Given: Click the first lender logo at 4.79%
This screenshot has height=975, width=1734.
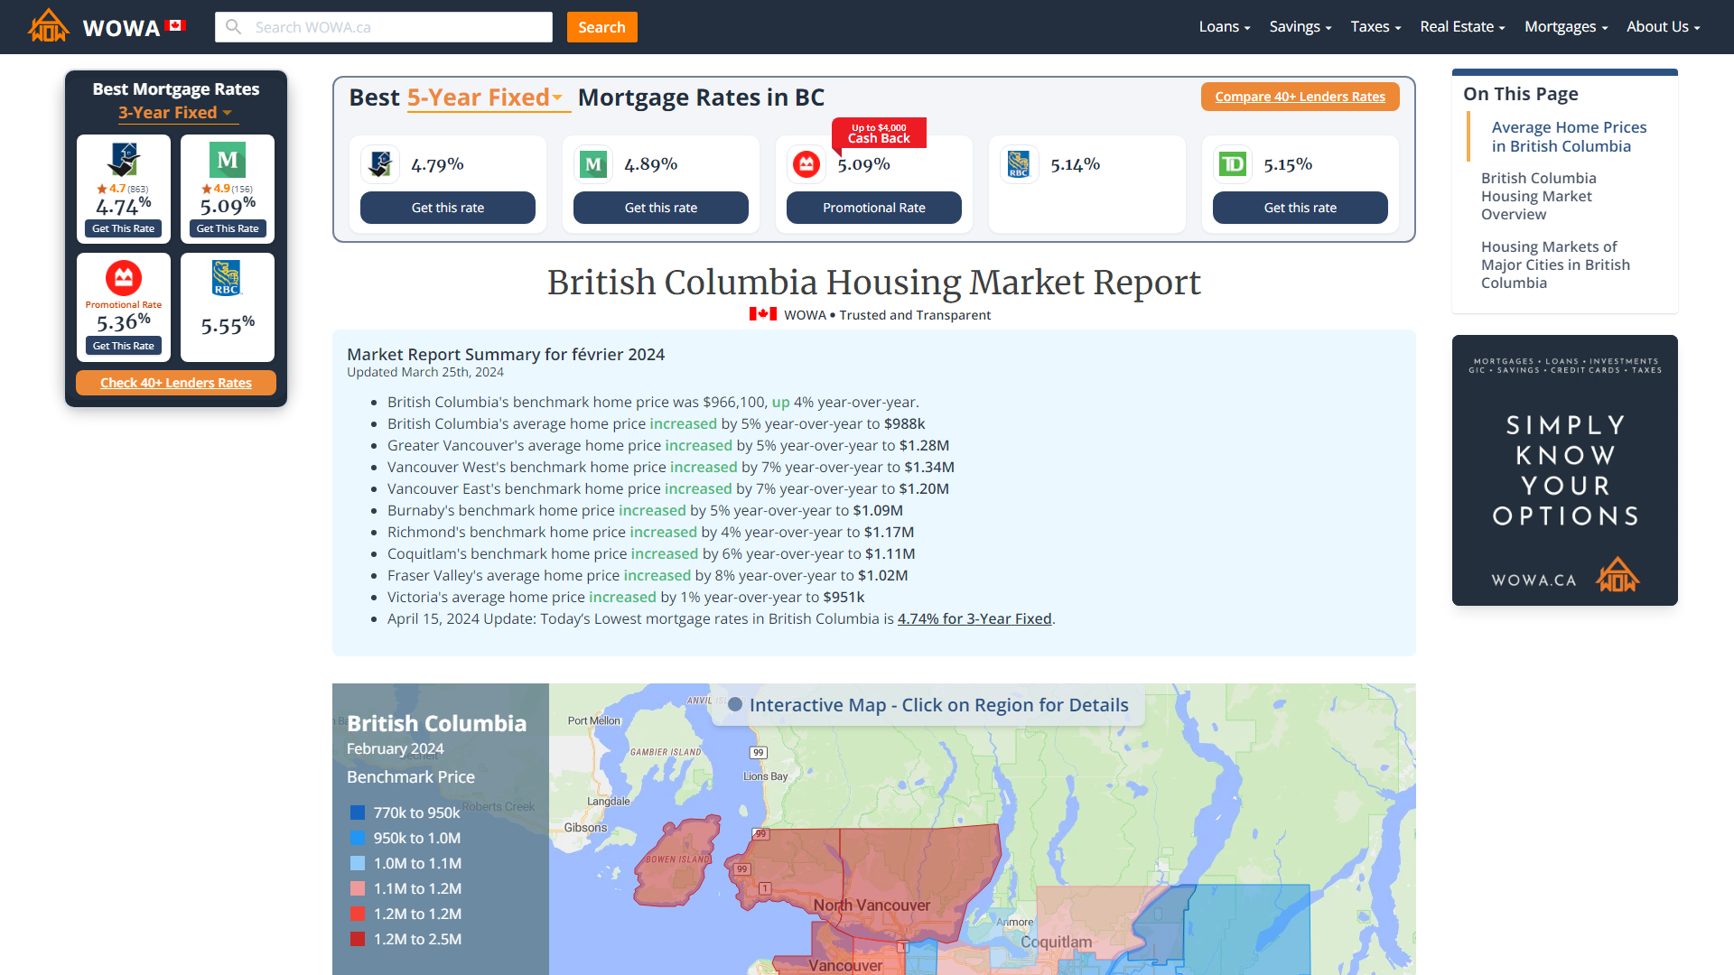Looking at the screenshot, I should pos(380,164).
